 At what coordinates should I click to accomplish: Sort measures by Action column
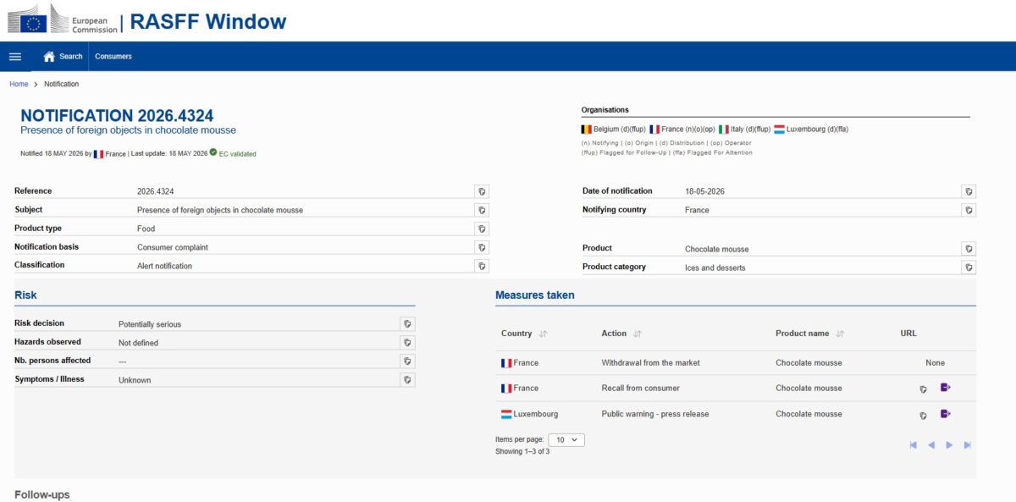[638, 334]
